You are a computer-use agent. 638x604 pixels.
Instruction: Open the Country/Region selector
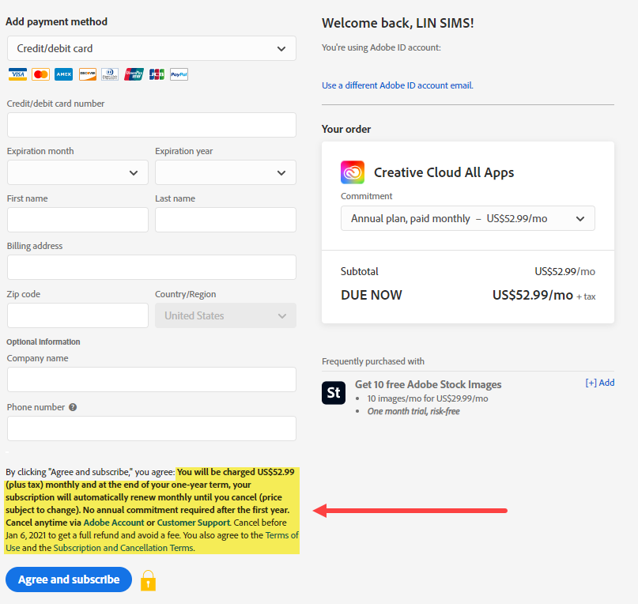(225, 315)
